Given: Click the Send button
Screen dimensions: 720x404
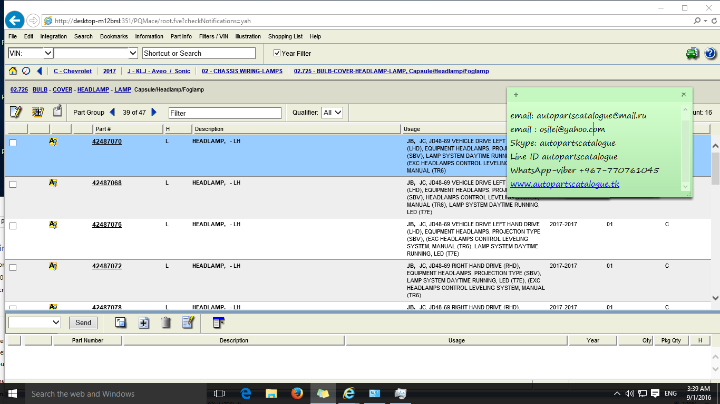Looking at the screenshot, I should point(83,322).
